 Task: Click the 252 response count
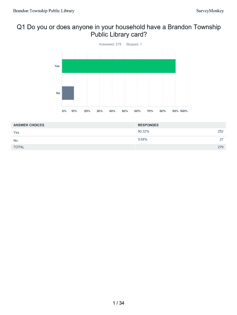[220, 132]
